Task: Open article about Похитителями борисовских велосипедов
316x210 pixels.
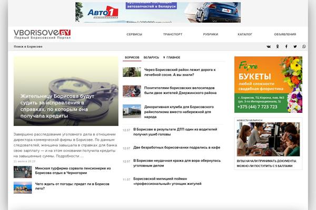Action: (x=180, y=90)
